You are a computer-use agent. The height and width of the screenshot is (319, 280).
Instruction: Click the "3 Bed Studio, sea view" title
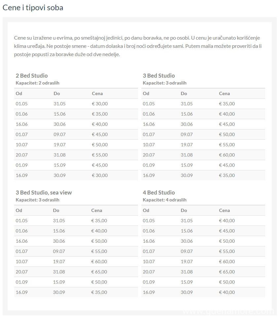pyautogui.click(x=44, y=193)
